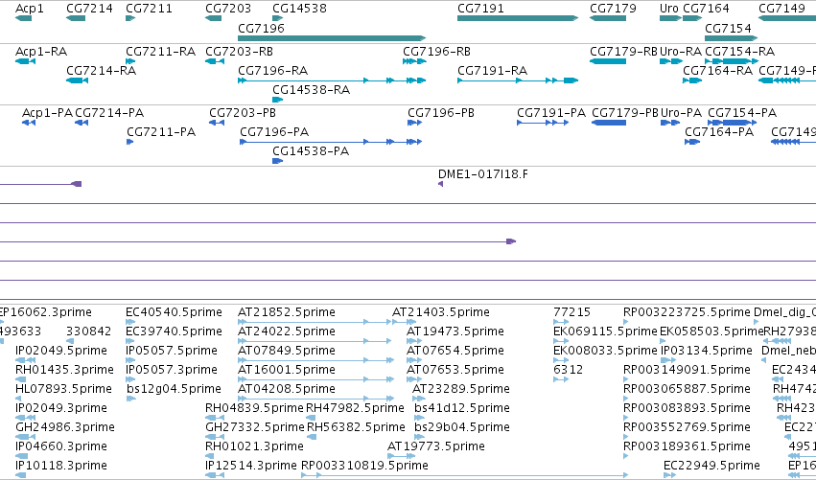Image resolution: width=816 pixels, height=480 pixels.
Task: Select the HL07893.5prime EST label
Action: coord(63,389)
